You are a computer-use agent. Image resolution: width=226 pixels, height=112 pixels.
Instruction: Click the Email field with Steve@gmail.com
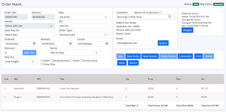(x=135, y=43)
